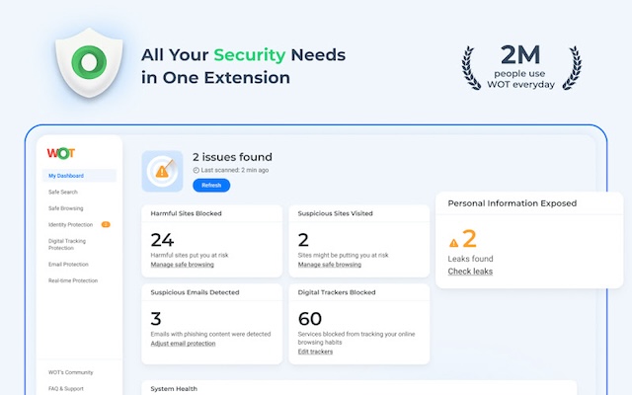Click the 3 suspicious emails count
632x395 pixels.
(156, 319)
